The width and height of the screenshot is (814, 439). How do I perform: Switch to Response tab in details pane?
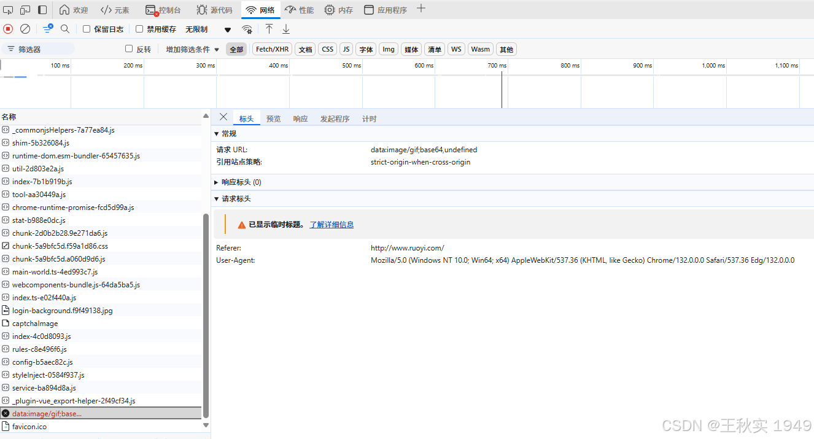(x=301, y=118)
